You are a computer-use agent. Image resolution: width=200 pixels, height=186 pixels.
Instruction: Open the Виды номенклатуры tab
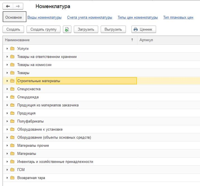44,18
